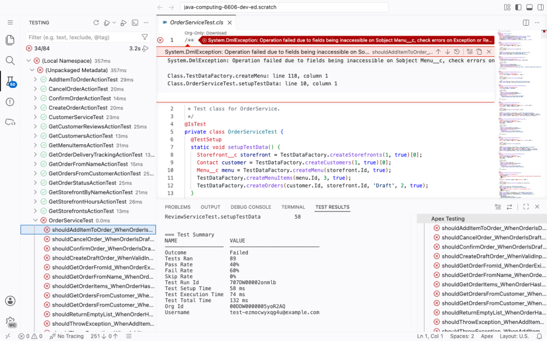Navigate back using title bar arrow
The width and height of the screenshot is (547, 341).
click(160, 7)
